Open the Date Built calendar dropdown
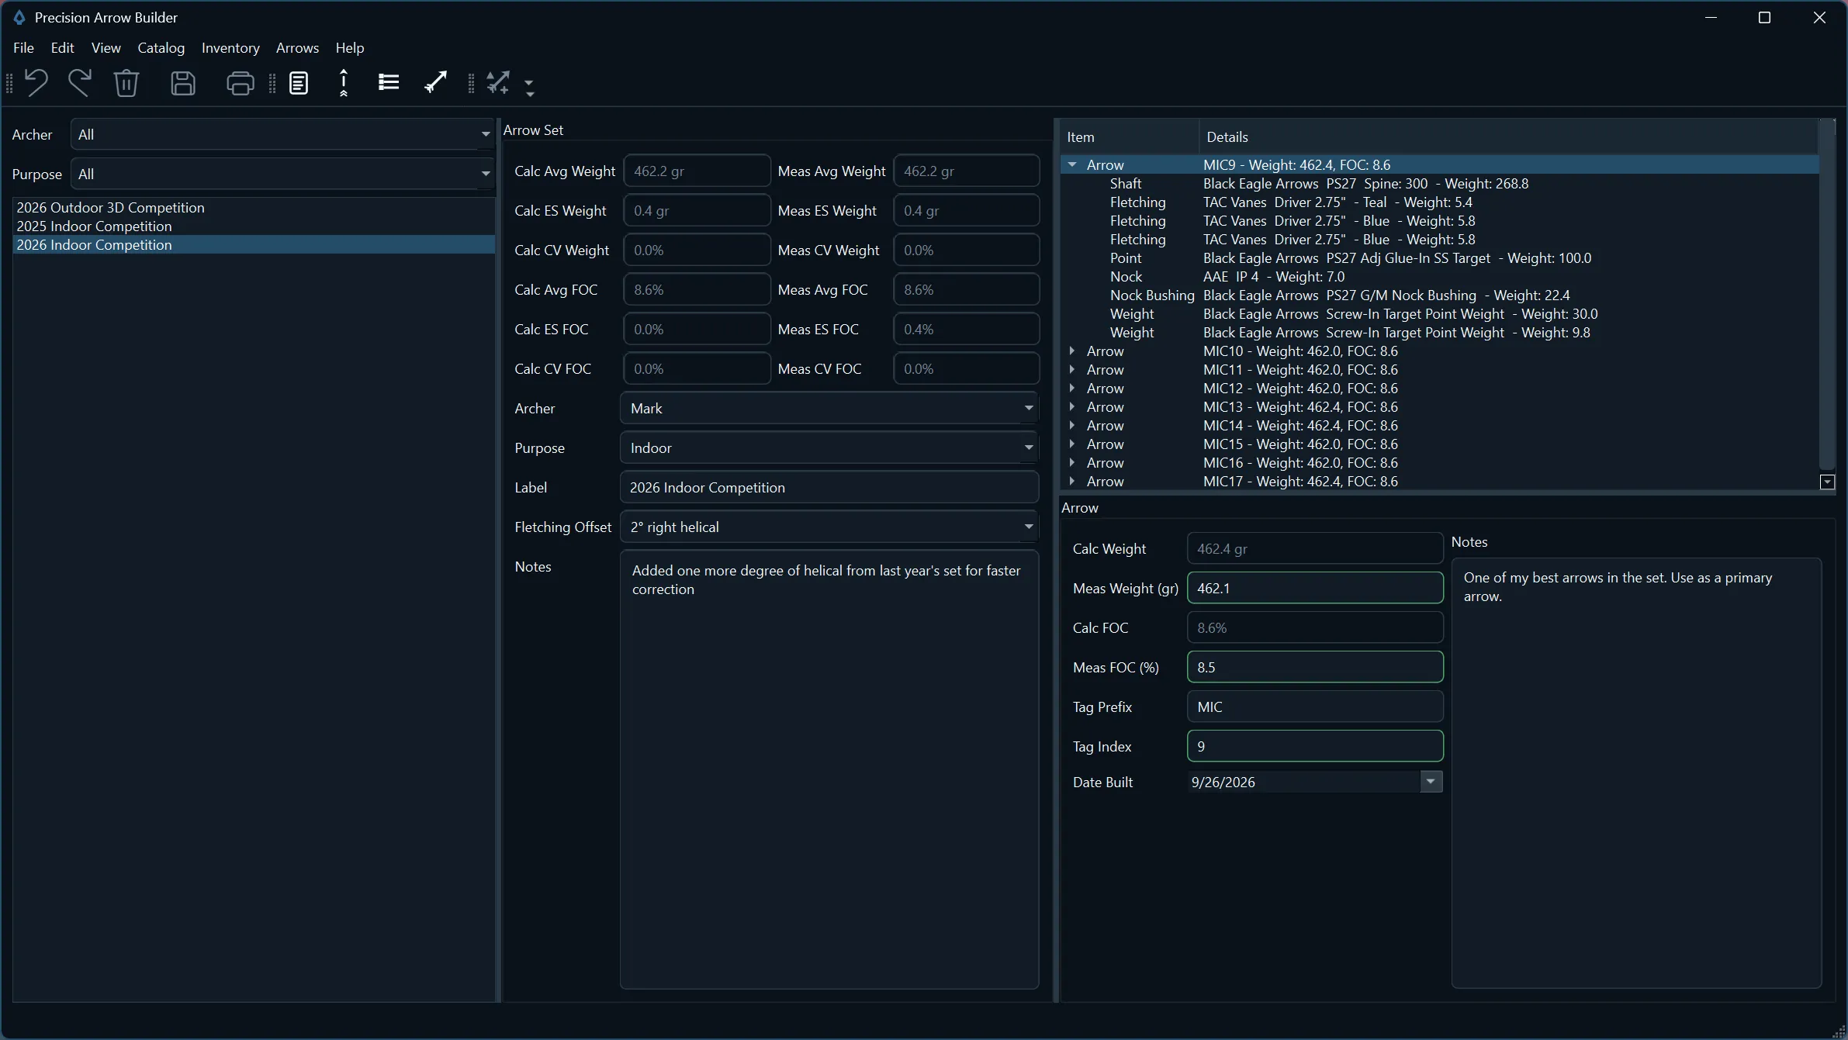This screenshot has width=1848, height=1040. (1431, 782)
